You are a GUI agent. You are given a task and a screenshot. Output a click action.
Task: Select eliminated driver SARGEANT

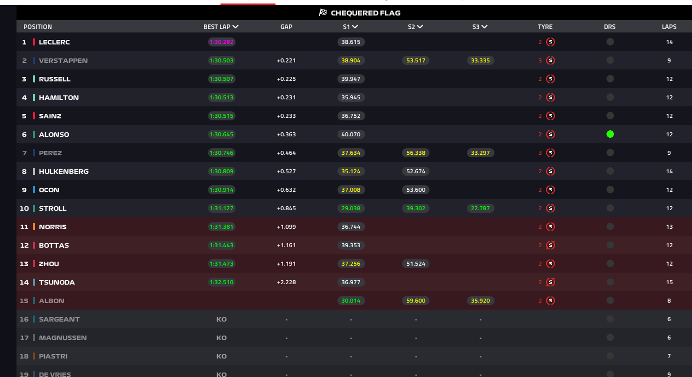point(59,319)
